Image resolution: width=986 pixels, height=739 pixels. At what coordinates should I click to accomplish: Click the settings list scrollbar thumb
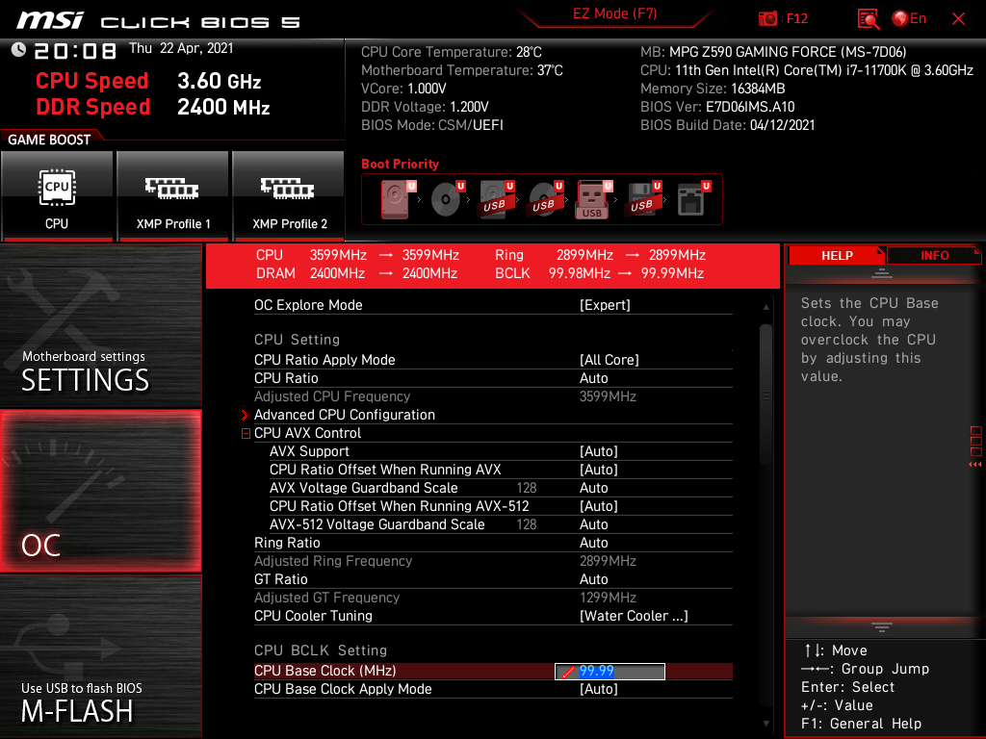coord(765,395)
